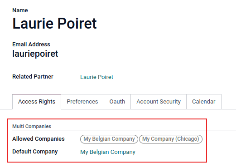
Task: Open the Oauth tab
Action: click(x=117, y=102)
